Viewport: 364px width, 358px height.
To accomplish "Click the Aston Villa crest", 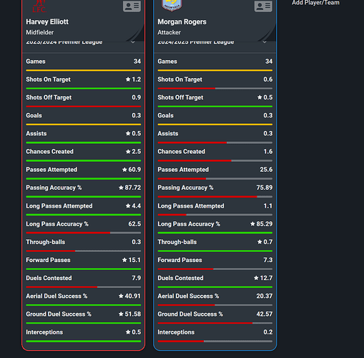I will (x=172, y=5).
